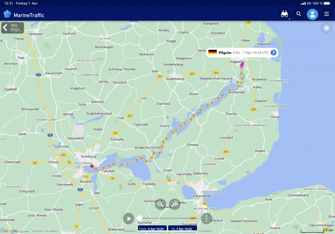Set the From date 6 Apr 10:20
This screenshot has height=234, width=335.
[x=152, y=229]
